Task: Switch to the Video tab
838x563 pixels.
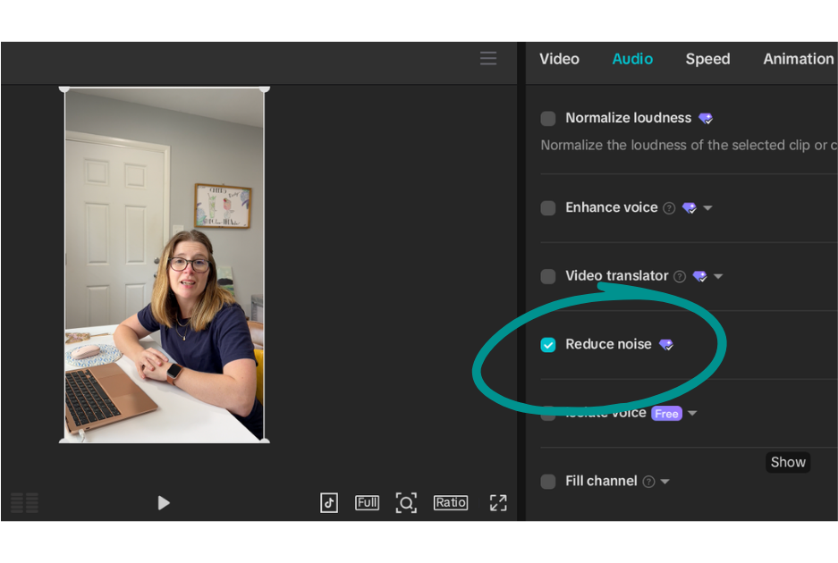Action: [x=559, y=59]
